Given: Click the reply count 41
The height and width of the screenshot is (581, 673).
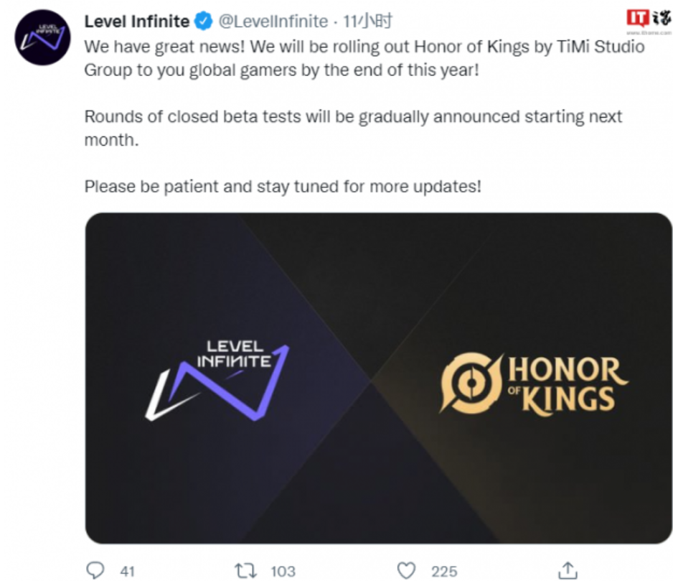Looking at the screenshot, I should (128, 571).
